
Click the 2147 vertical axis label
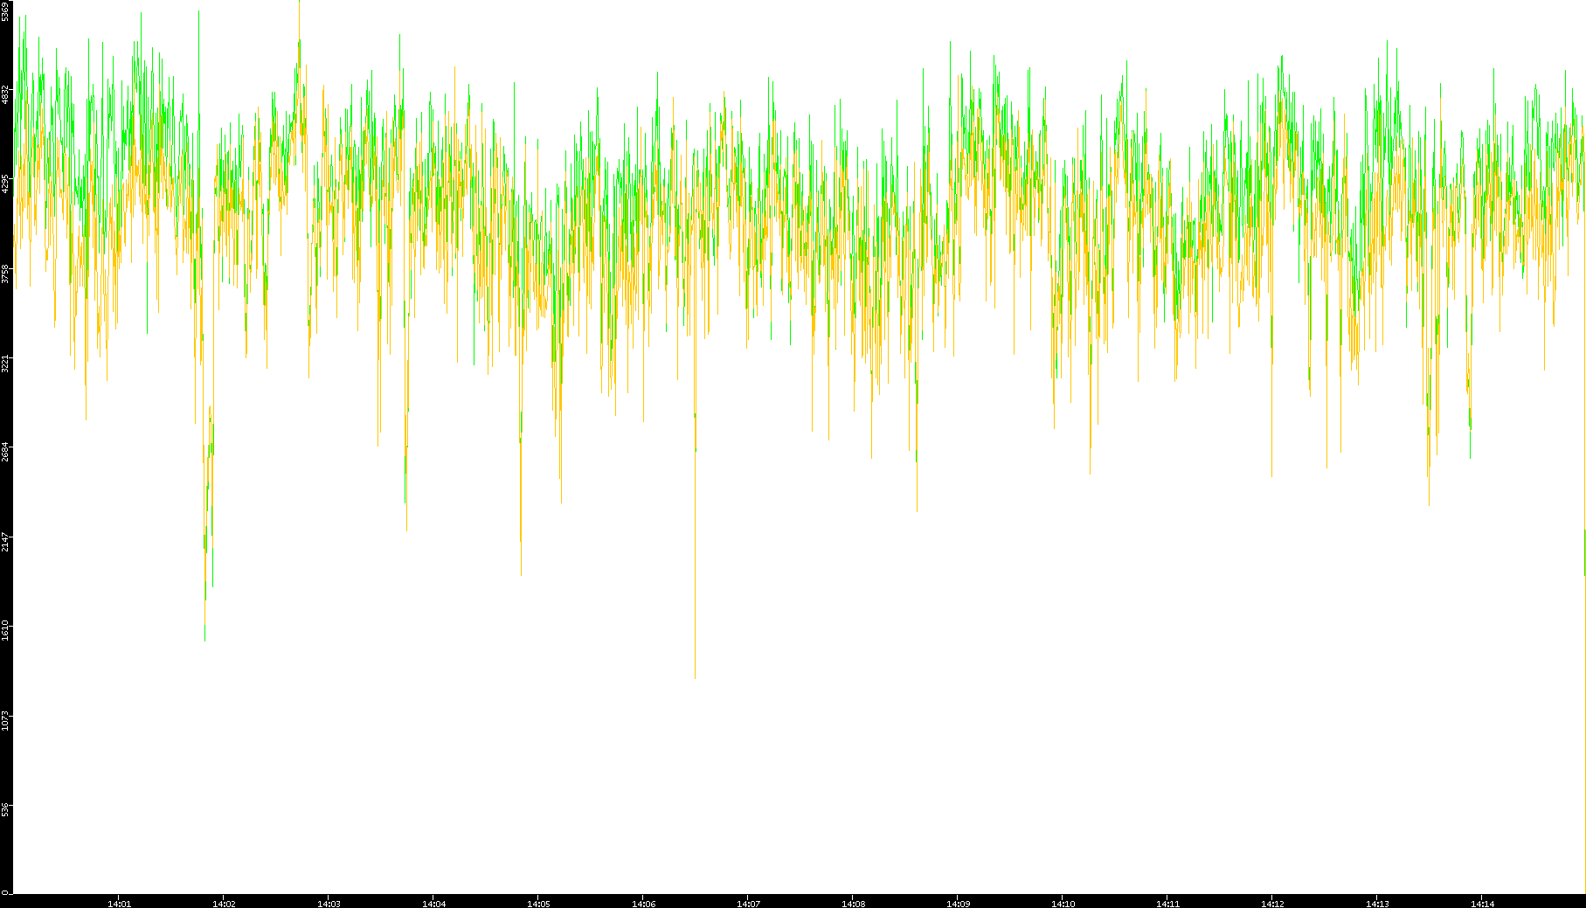(x=5, y=542)
